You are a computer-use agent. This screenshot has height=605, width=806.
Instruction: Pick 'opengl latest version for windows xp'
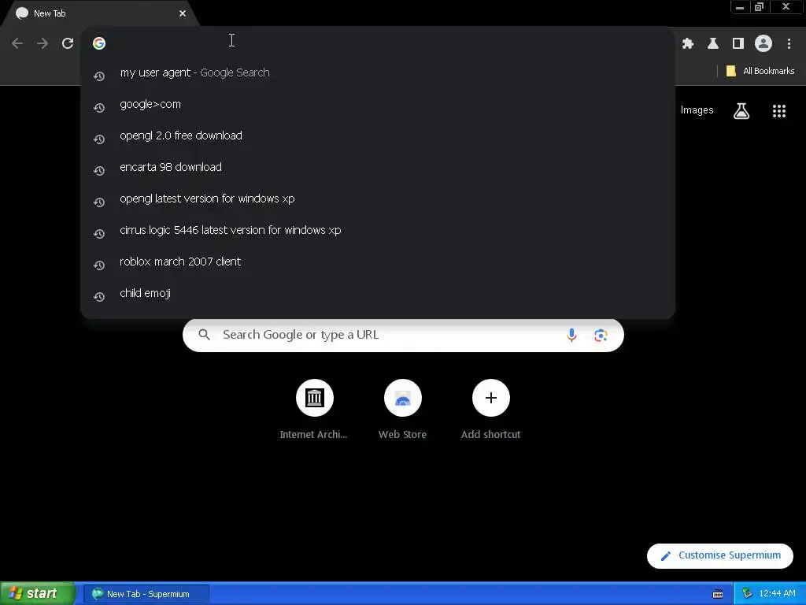click(378, 199)
